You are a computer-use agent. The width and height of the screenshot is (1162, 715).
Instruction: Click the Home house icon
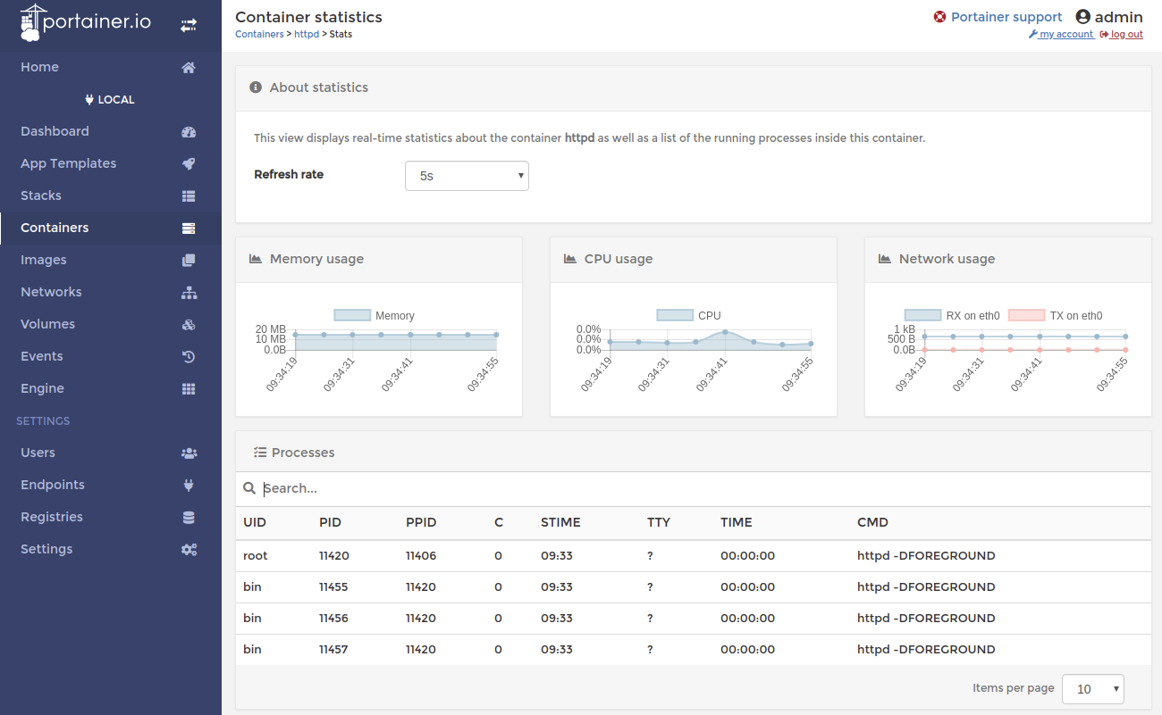pos(189,68)
